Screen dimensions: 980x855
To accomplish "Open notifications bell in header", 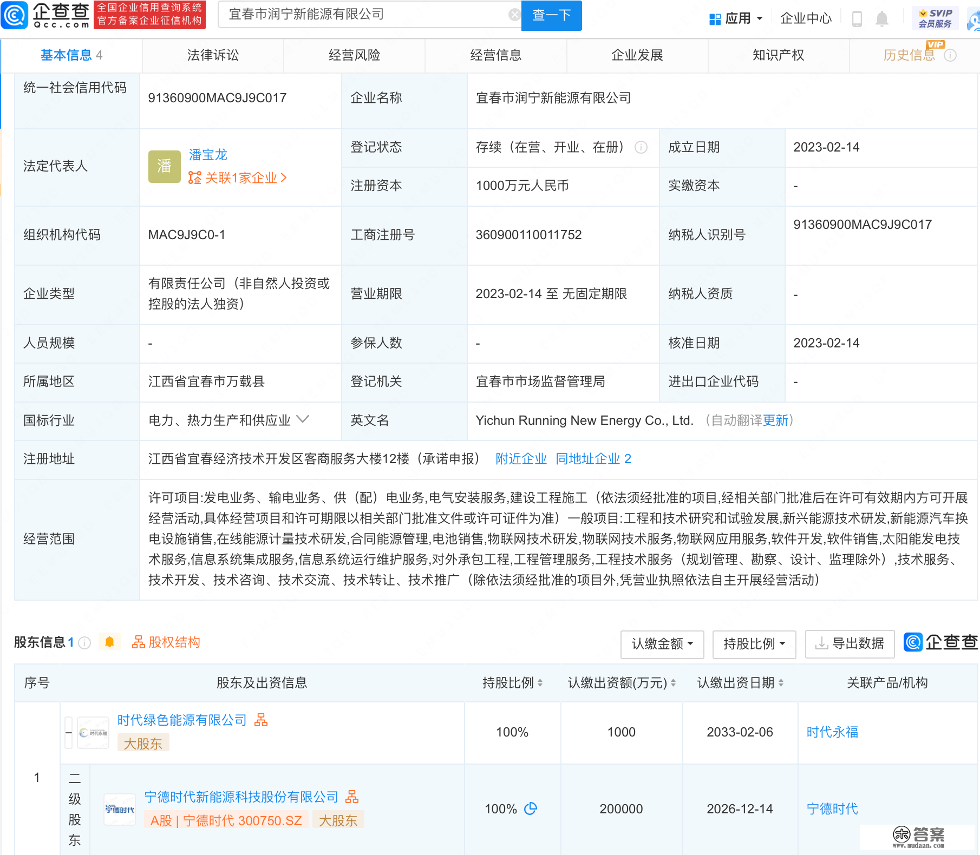I will coord(882,19).
